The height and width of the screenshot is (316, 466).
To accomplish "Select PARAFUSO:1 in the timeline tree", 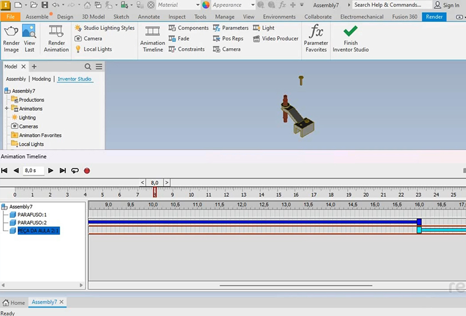I will point(32,215).
